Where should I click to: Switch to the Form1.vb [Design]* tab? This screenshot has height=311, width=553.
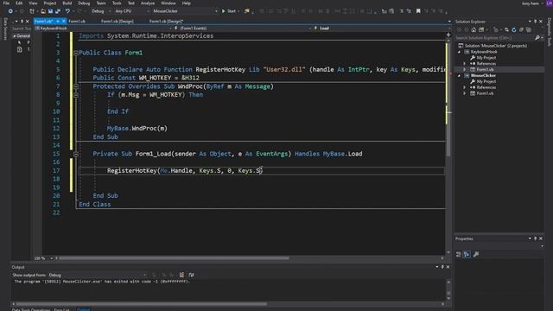coord(166,21)
